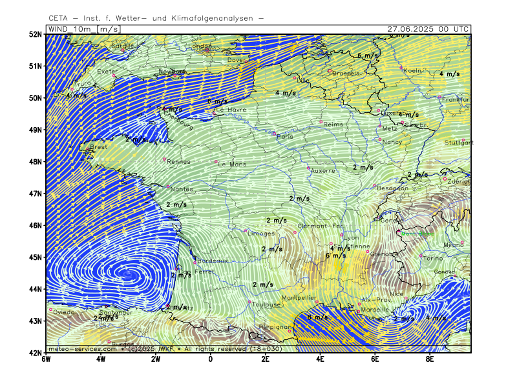Screen dimensions: 517x387
Task: Select the 8E longitude axis label
Action: (x=429, y=359)
